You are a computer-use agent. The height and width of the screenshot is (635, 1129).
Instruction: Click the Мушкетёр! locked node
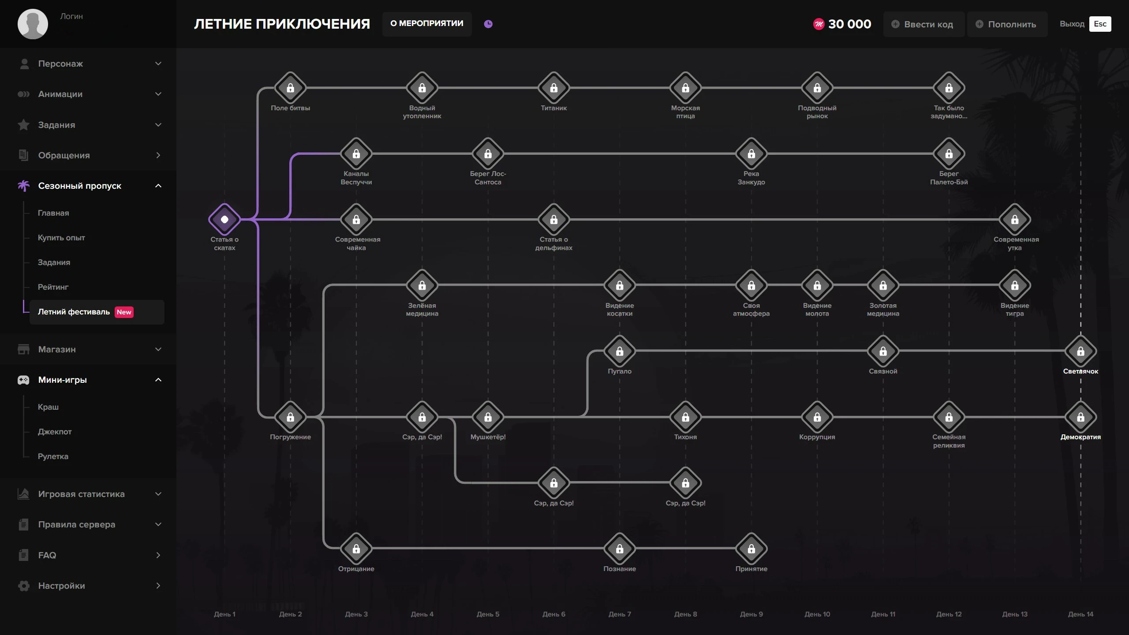click(x=488, y=417)
